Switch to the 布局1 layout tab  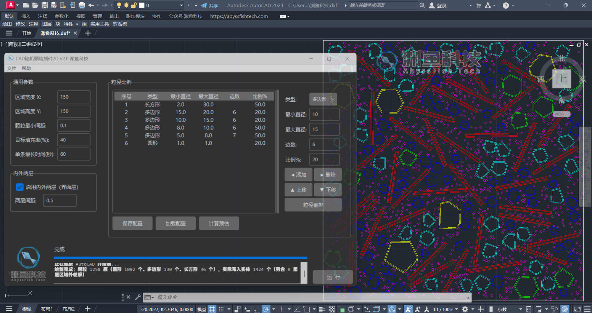[47, 309]
